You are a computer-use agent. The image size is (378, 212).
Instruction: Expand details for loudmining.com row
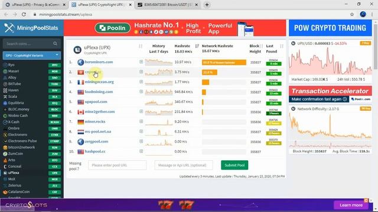pyautogui.click(x=141, y=92)
